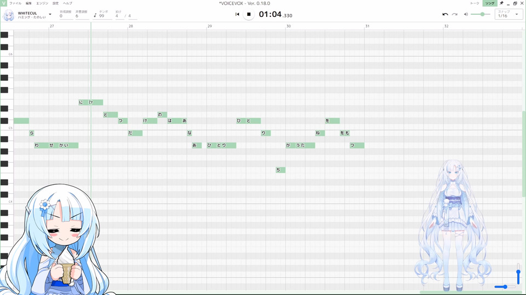This screenshot has width=526, height=295.
Task: Open the ファイル menu
Action: pyautogui.click(x=15, y=3)
